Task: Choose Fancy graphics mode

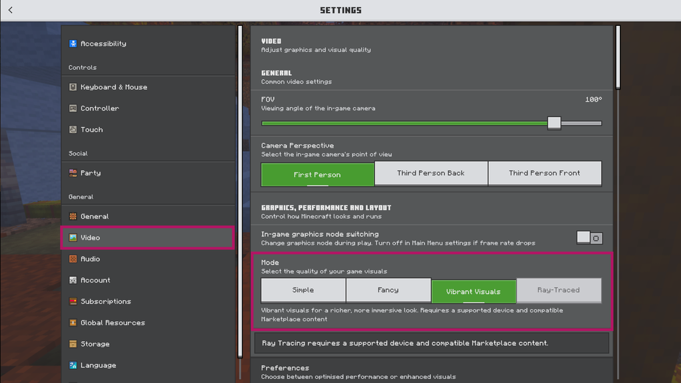Action: click(388, 290)
